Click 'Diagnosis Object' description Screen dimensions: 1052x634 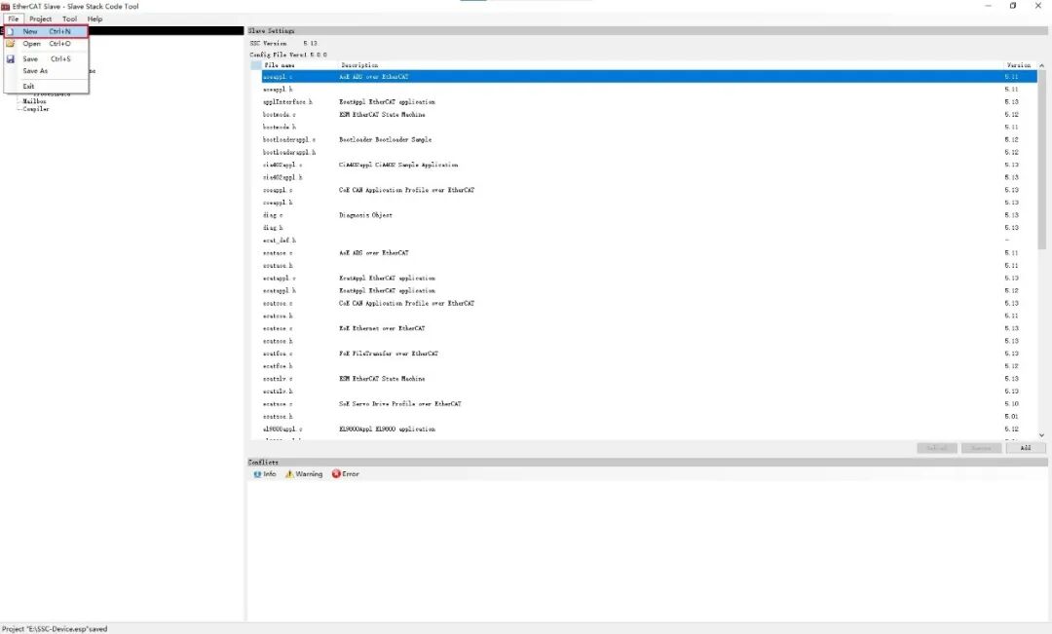pos(365,215)
